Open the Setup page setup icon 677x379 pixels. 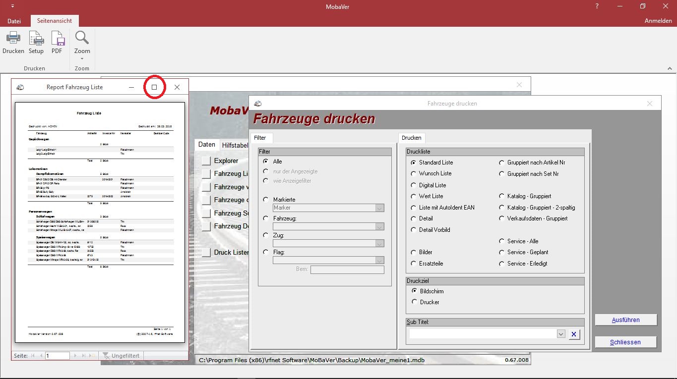click(x=36, y=38)
